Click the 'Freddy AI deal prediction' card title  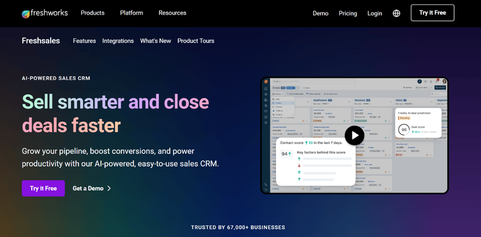pyautogui.click(x=414, y=113)
